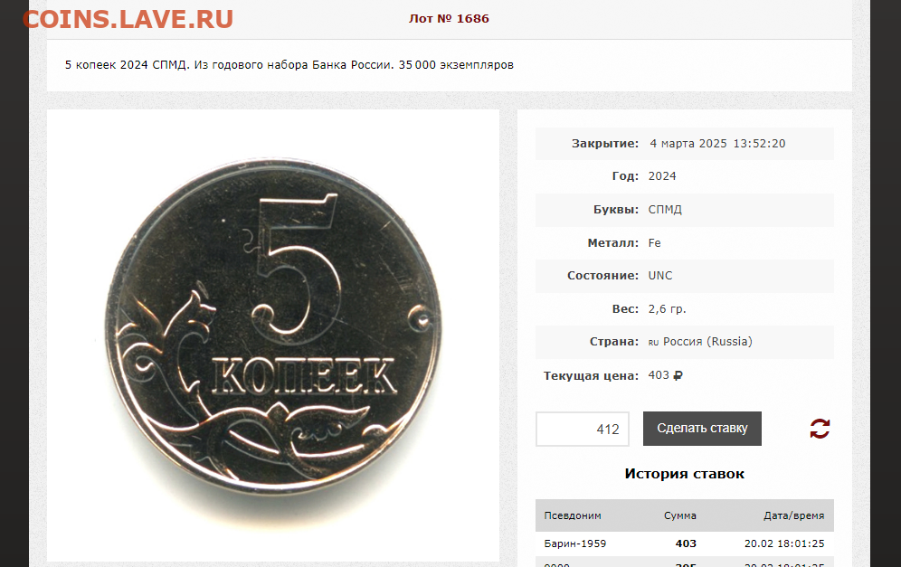
Task: Click the closing date 4 марта 2025
Action: pyautogui.click(x=688, y=144)
